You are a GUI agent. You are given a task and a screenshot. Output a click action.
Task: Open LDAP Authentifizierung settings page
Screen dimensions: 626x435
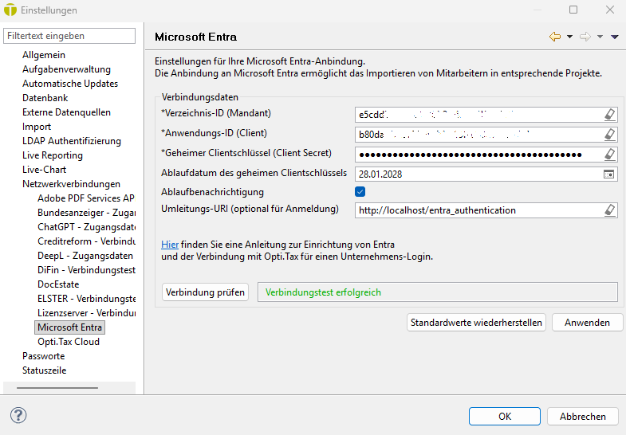[x=72, y=141]
